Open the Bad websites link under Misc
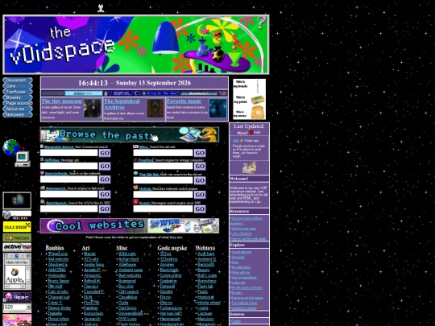Screen dimensions: 435x326 click(130, 275)
